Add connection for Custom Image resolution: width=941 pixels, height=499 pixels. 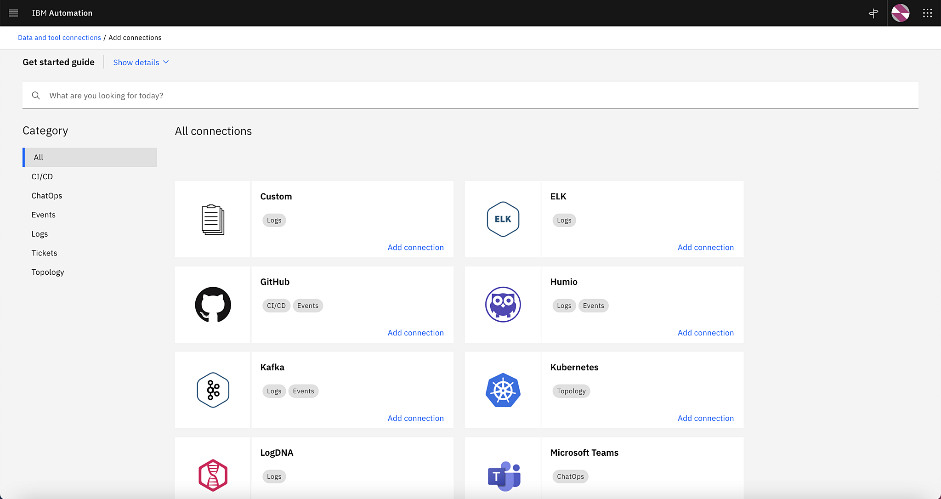click(x=415, y=247)
